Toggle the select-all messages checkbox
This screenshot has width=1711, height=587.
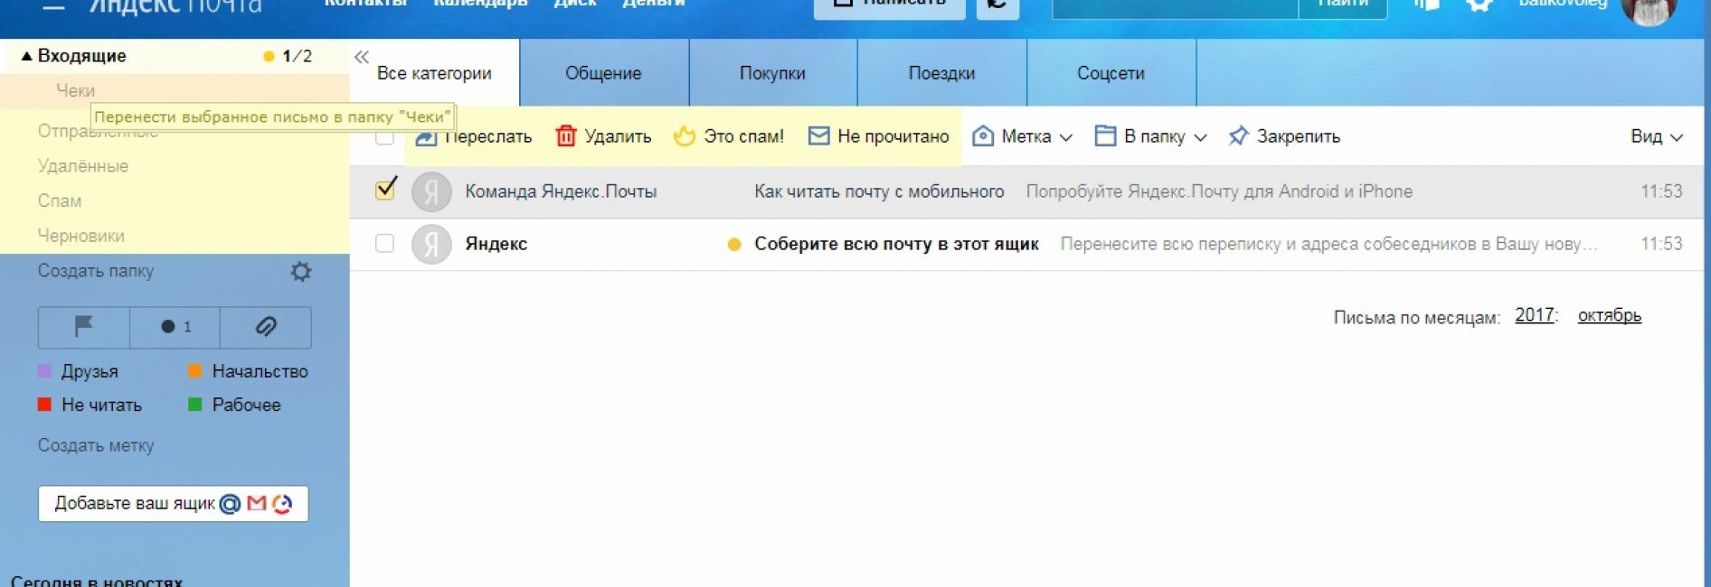(384, 137)
